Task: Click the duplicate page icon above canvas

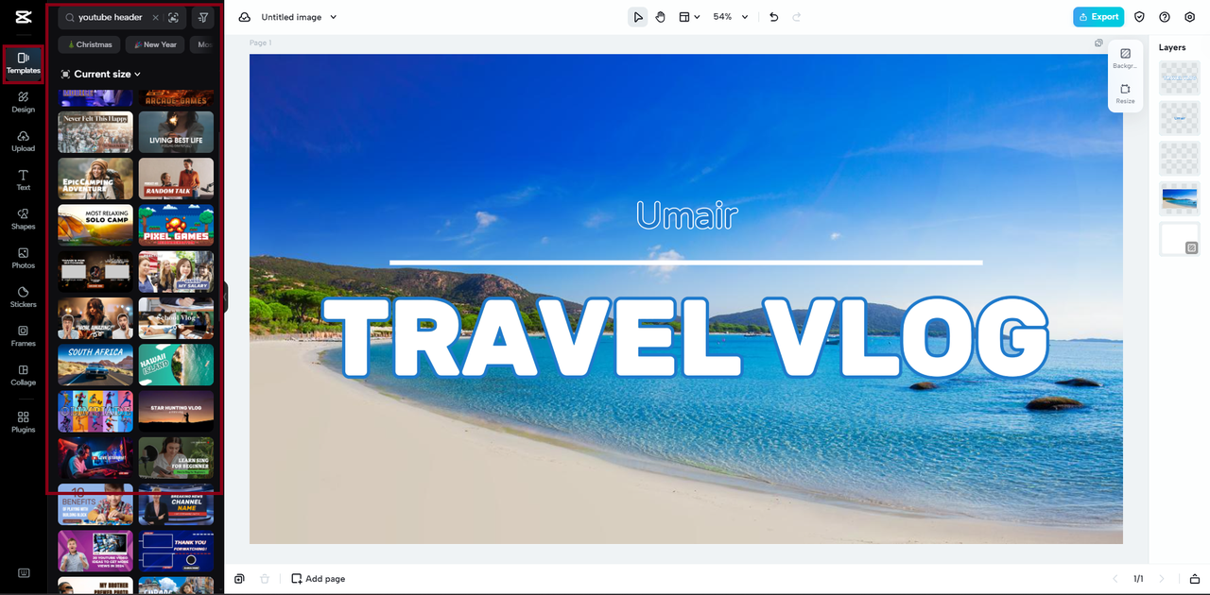Action: (x=1098, y=42)
